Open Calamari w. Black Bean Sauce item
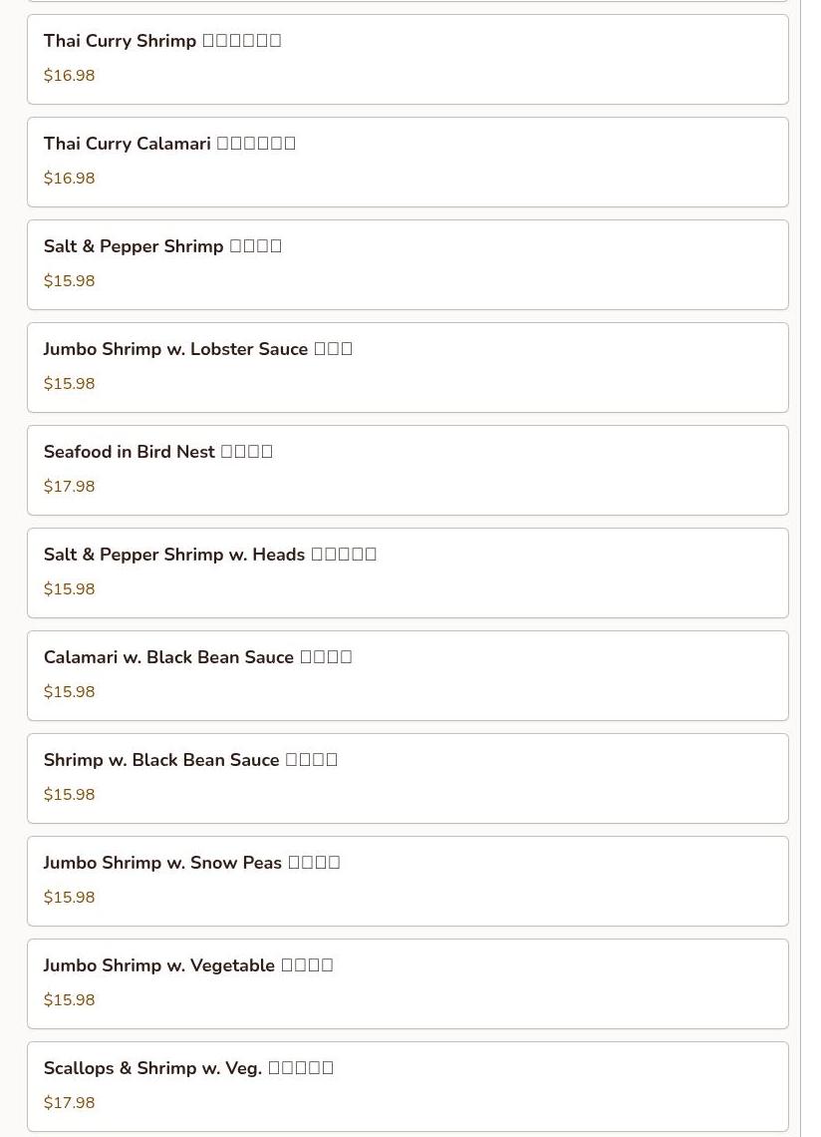The image size is (821, 1137). pyautogui.click(x=408, y=676)
